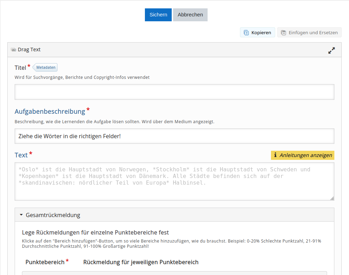The width and height of the screenshot is (349, 275).
Task: Click the Titel field label
Action: click(x=20, y=68)
